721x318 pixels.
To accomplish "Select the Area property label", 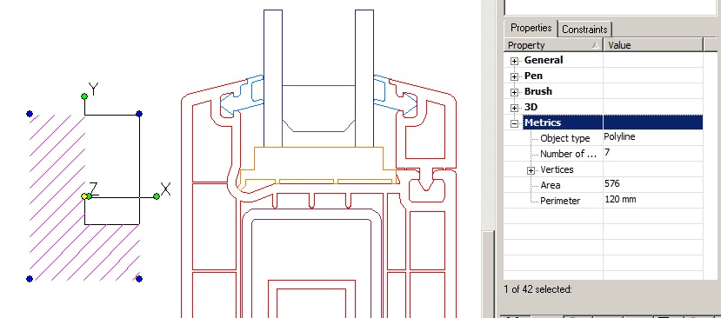I will click(550, 185).
